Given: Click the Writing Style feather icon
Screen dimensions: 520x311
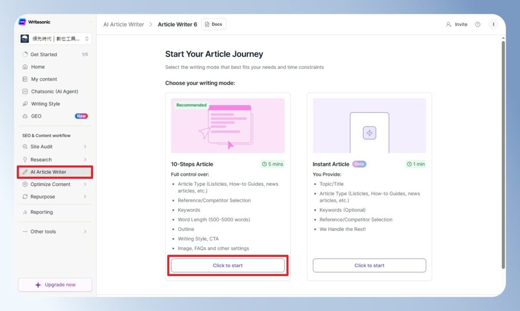Looking at the screenshot, I should point(25,104).
